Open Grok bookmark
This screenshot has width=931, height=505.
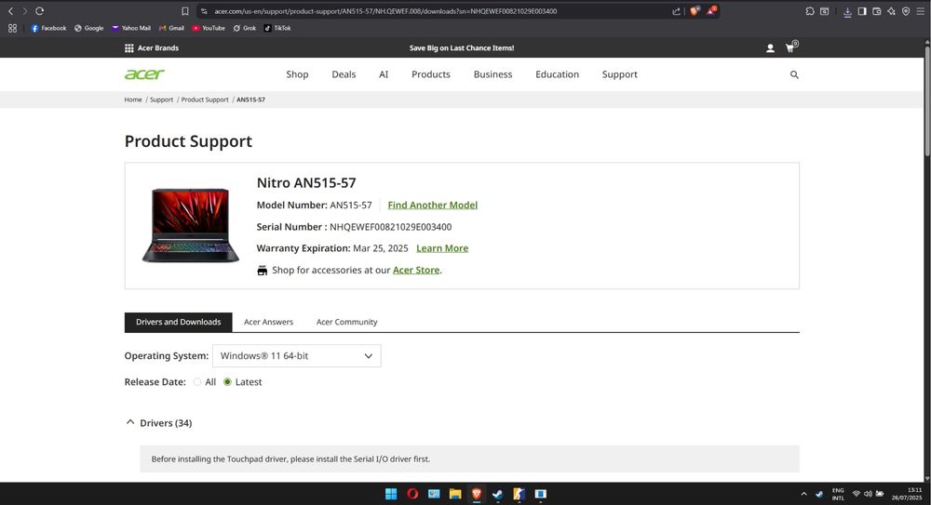[x=245, y=28]
